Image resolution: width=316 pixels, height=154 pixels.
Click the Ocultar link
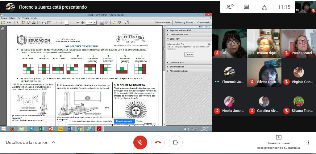click(139, 121)
